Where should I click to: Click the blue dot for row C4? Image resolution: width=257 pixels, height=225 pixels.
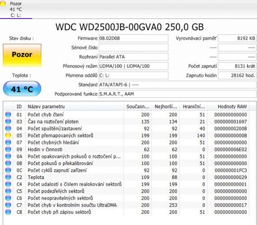click(8, 184)
